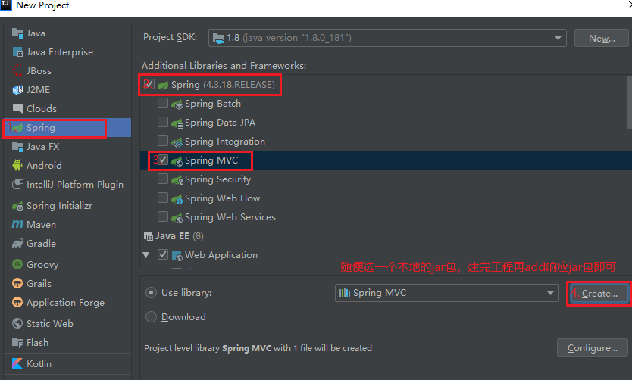
Task: Click the Spring Integration icon
Action: pyautogui.click(x=177, y=142)
